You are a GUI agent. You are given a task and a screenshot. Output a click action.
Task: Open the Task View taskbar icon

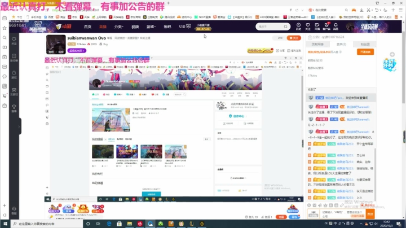98,223
